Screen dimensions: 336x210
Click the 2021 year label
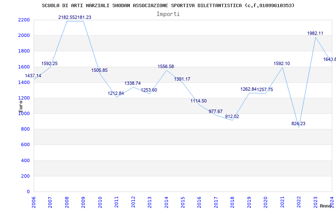tap(282, 202)
